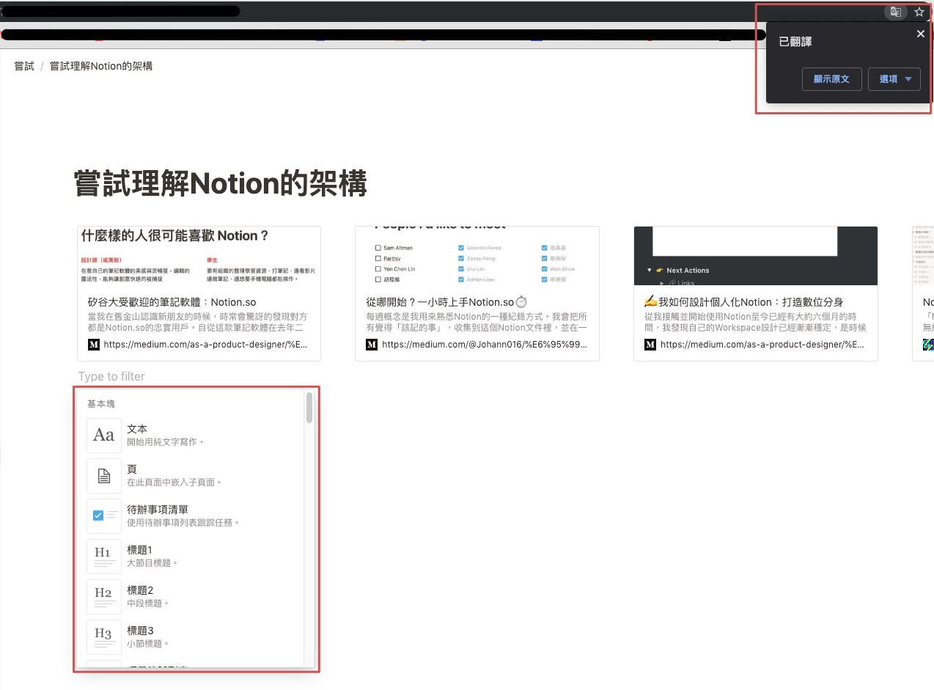934x690 pixels.
Task: Click 嘗試理解Notion的架構 breadcrumb item
Action: [101, 66]
